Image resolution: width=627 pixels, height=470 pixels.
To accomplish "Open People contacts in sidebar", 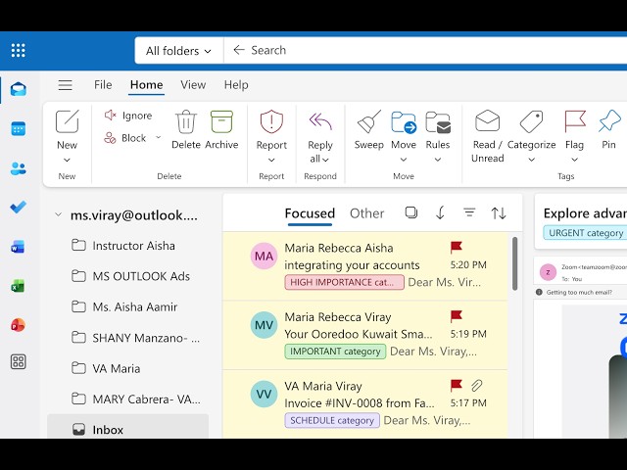I will coord(19,168).
